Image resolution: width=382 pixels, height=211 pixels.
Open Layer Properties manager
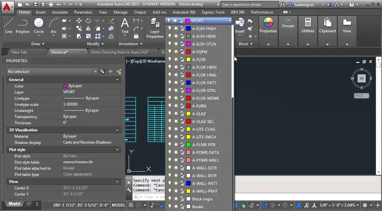click(x=155, y=28)
